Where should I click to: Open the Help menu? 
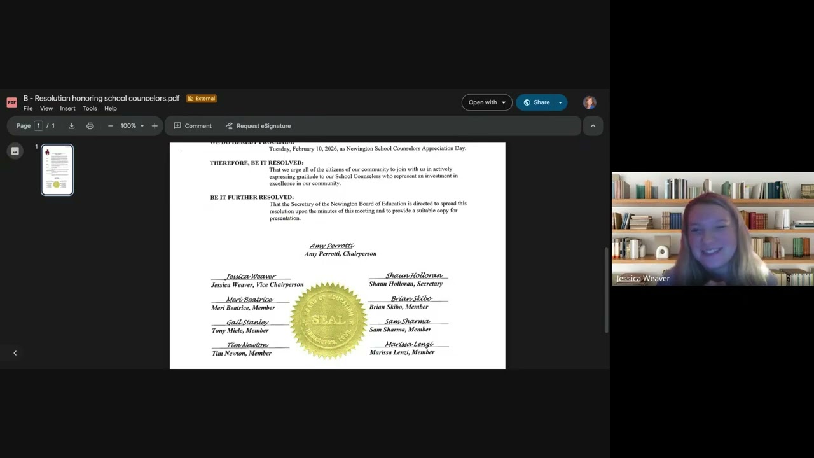pyautogui.click(x=111, y=108)
